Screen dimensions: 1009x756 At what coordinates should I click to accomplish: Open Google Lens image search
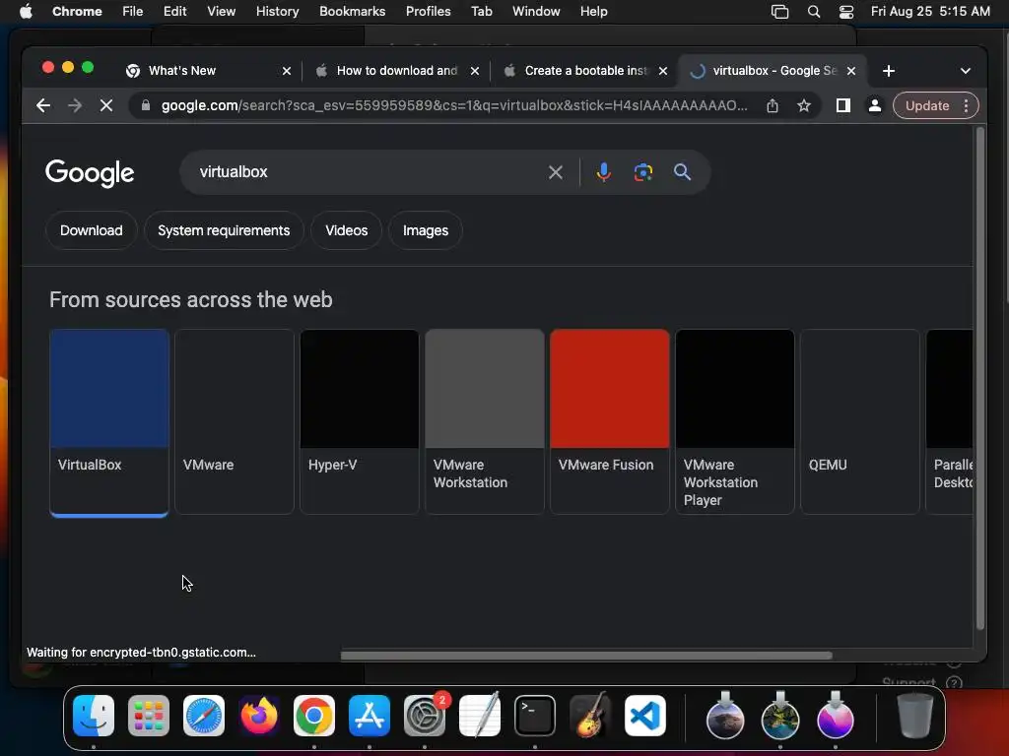(x=642, y=172)
